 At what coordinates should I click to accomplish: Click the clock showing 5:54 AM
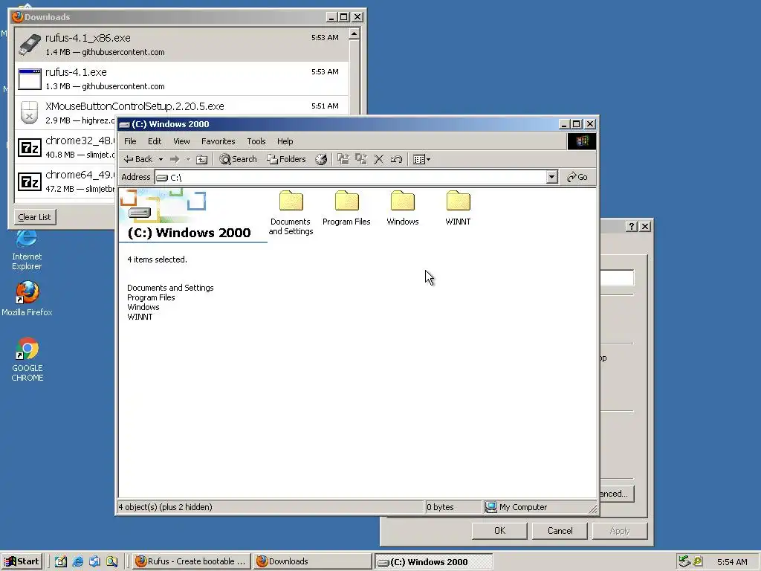tap(732, 562)
